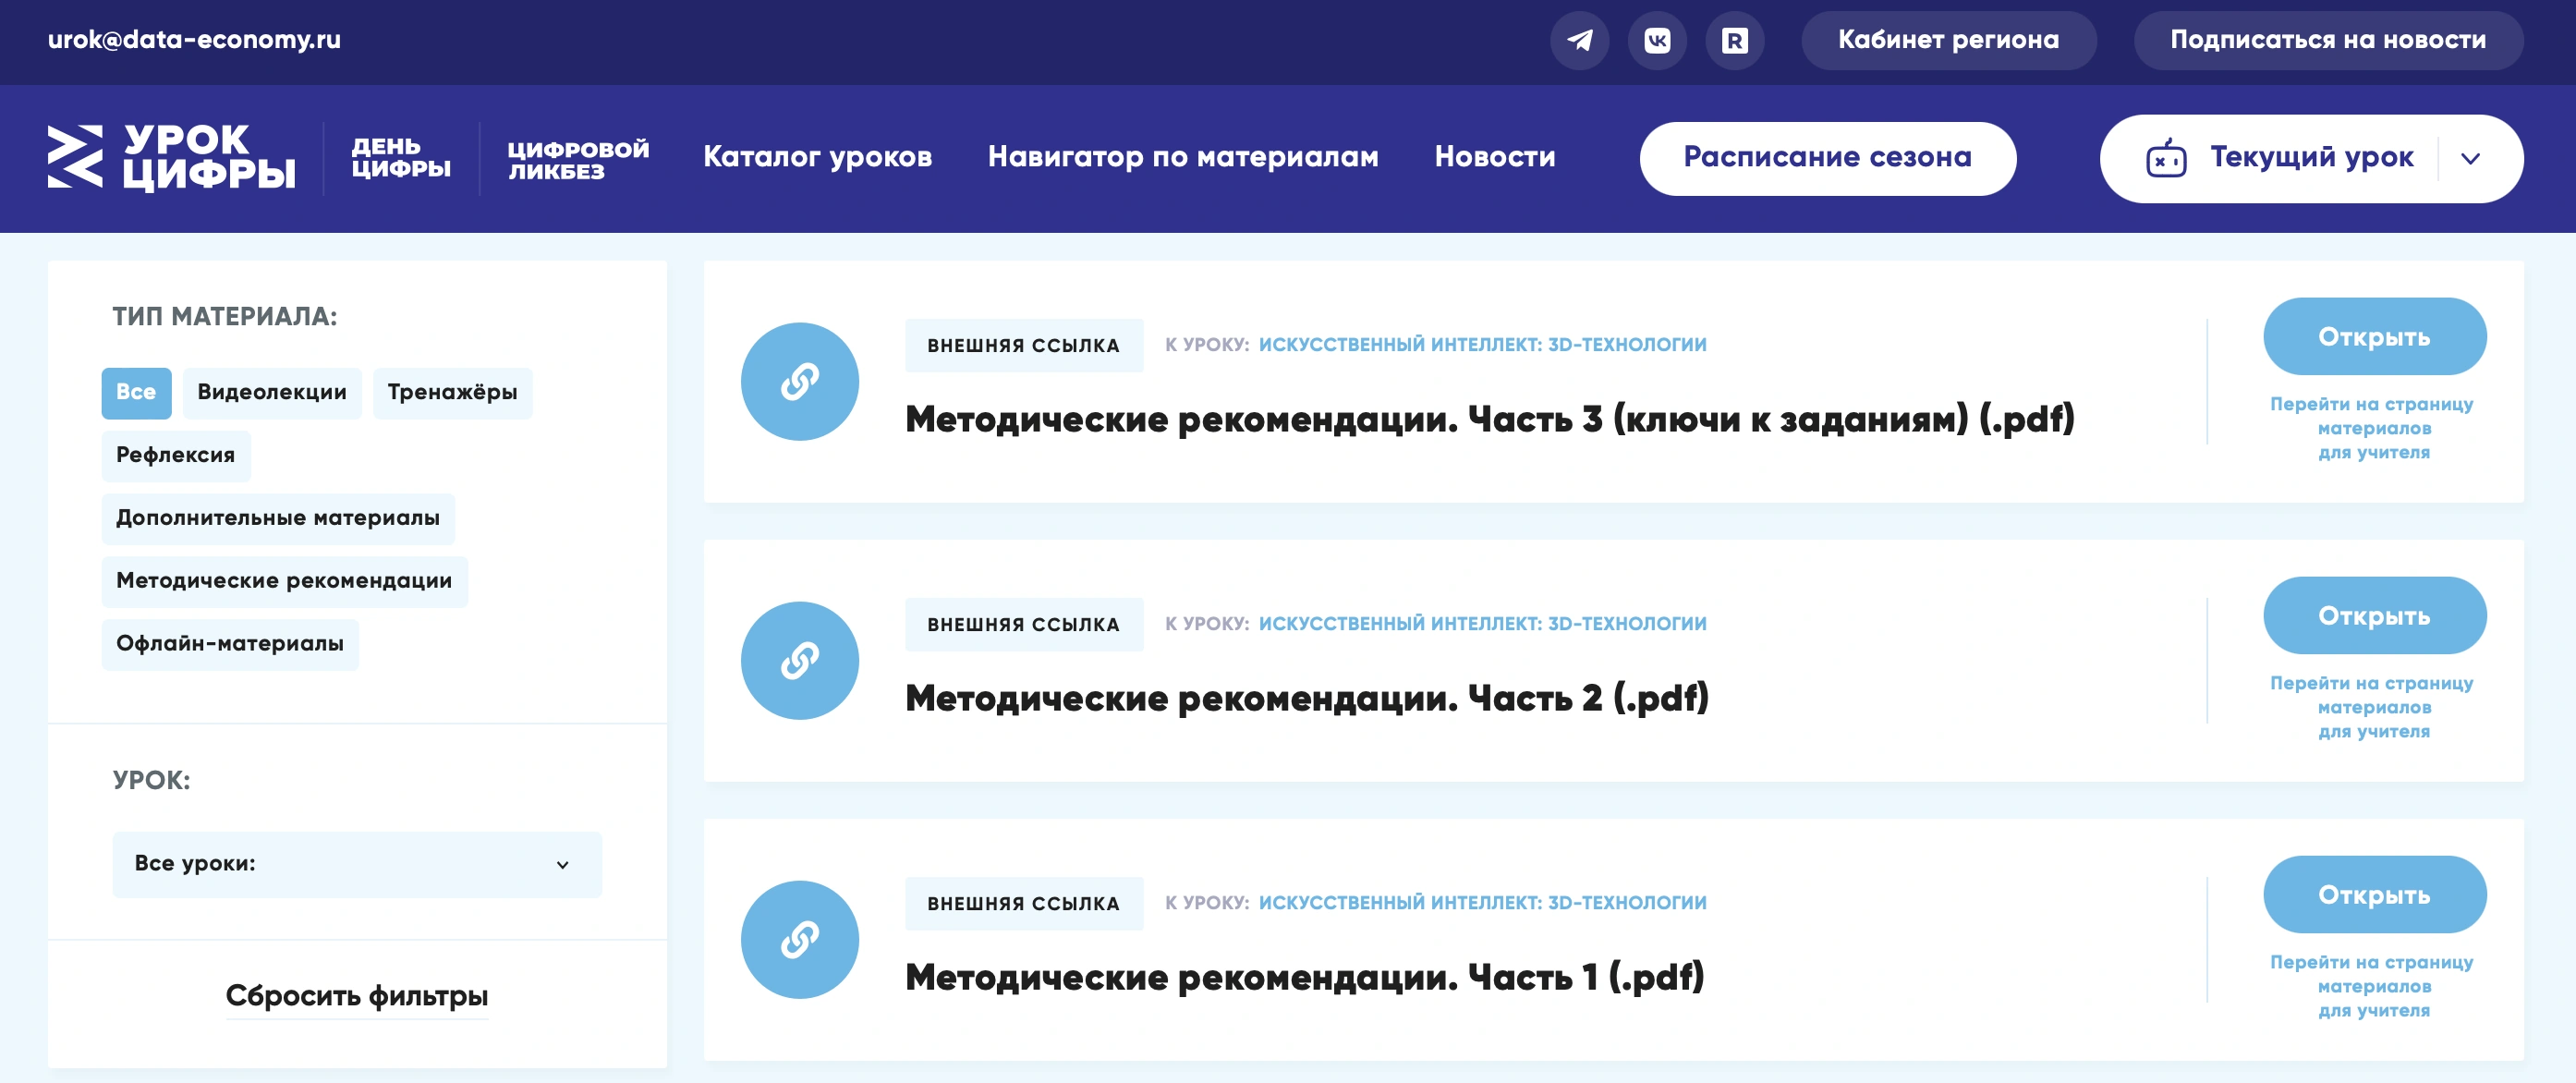Open the Rutube social icon
The image size is (2576, 1083).
pyautogui.click(x=1734, y=40)
